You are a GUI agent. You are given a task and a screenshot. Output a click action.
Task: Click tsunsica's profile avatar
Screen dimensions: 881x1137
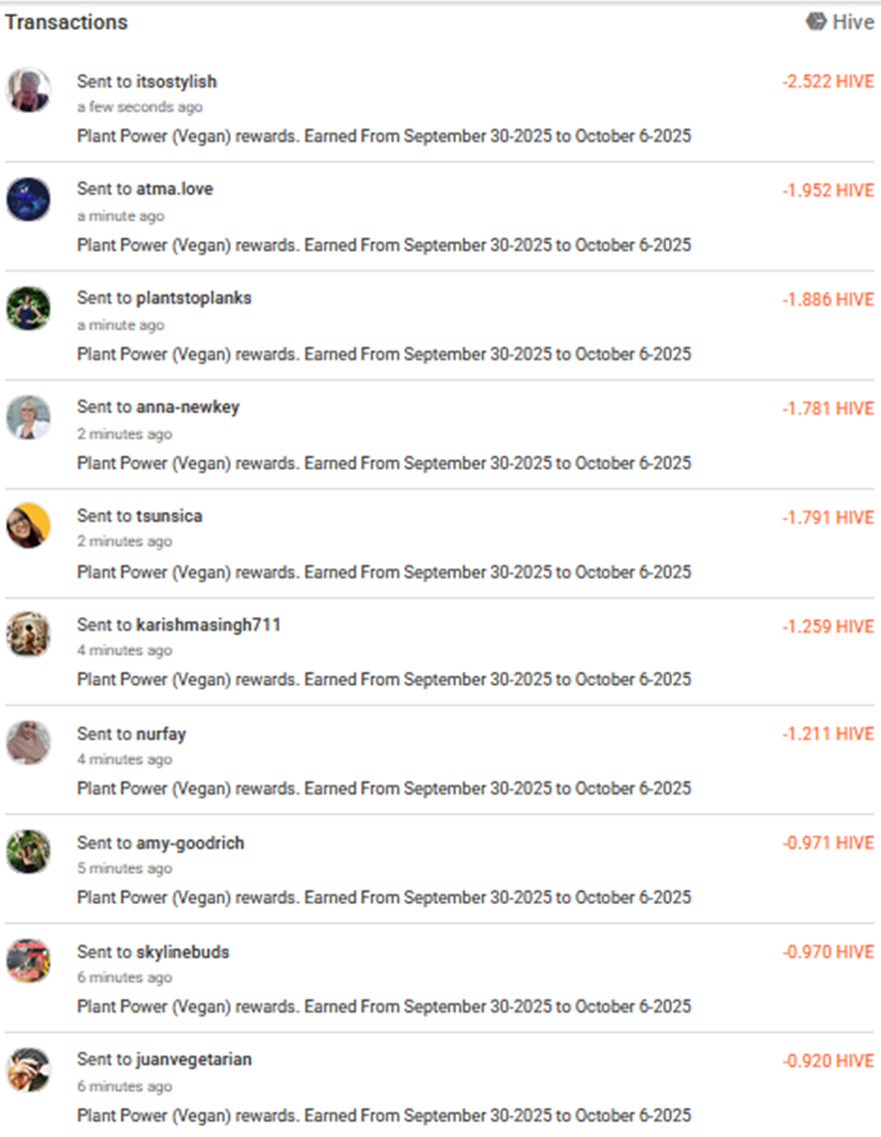coord(28,526)
